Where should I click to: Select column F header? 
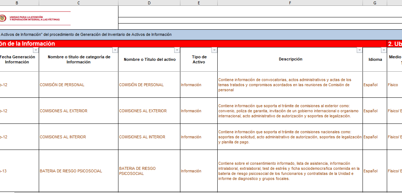click(x=290, y=3)
